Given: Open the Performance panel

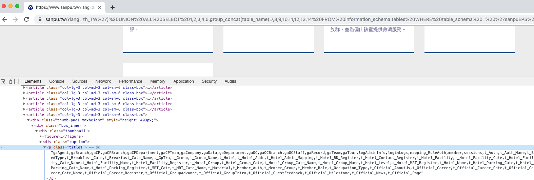Looking at the screenshot, I should click(x=131, y=81).
